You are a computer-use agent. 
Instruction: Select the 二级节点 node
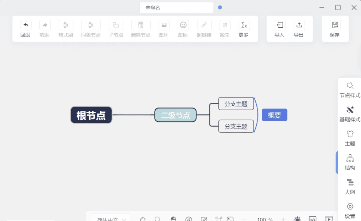point(175,115)
